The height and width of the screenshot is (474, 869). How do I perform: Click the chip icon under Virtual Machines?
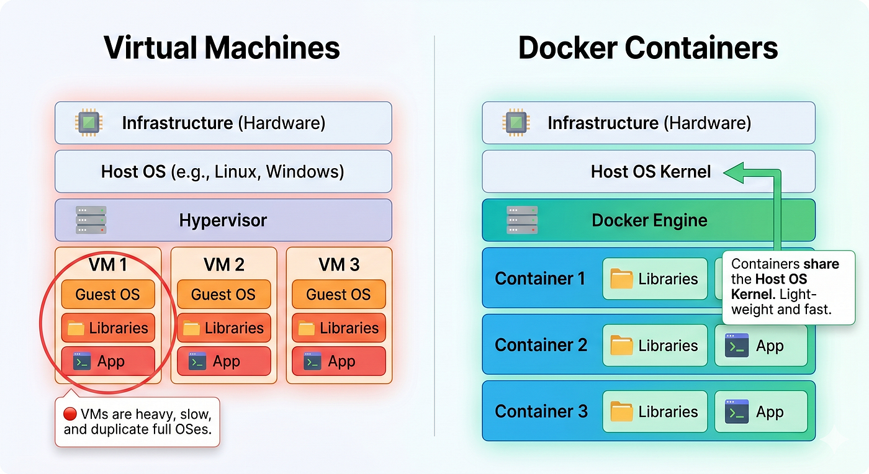click(x=89, y=123)
